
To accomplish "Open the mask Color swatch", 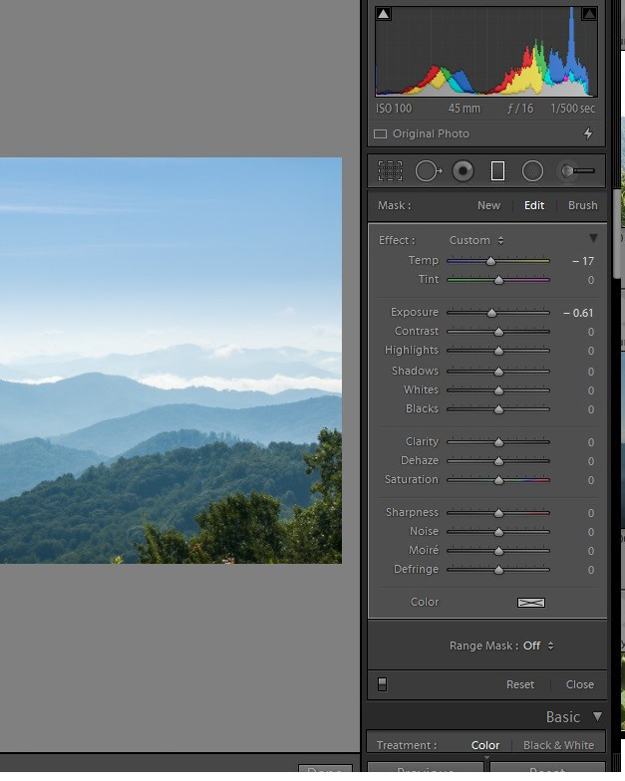I will click(531, 602).
